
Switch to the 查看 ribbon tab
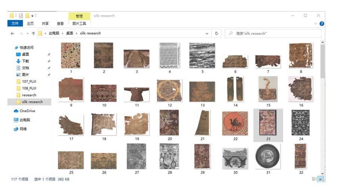[60, 23]
